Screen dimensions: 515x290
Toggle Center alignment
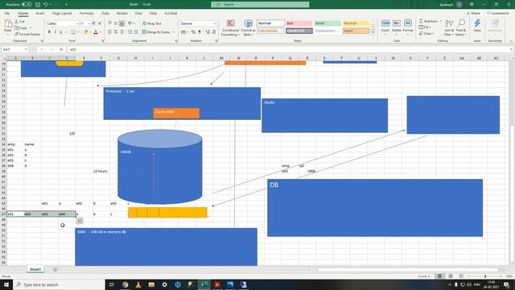[x=116, y=32]
